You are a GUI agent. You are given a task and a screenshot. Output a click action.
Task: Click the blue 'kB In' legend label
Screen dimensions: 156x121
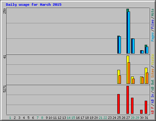(153, 98)
